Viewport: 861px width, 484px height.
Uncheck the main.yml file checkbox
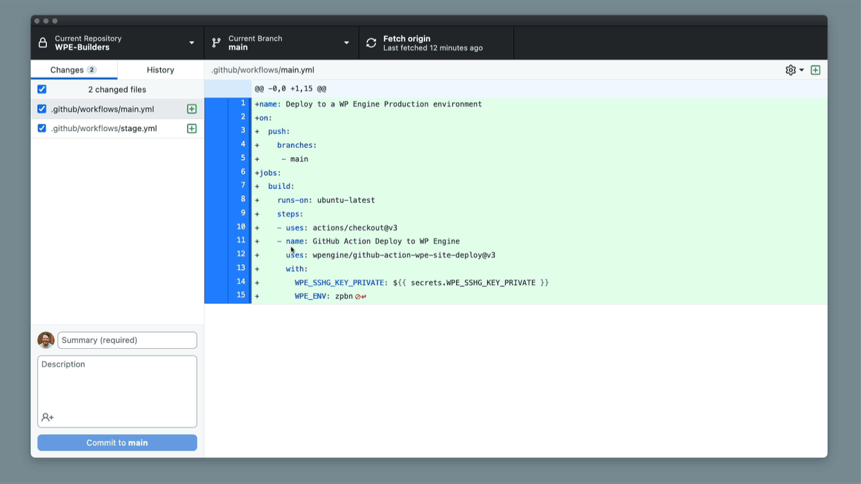coord(42,109)
